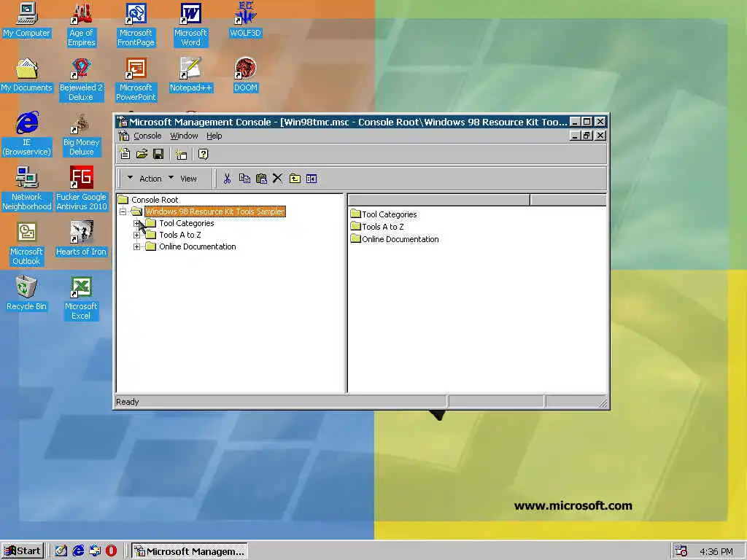Screen dimensions: 747x560
Task: Select Microsoft PowerPoint desktop shortcut
Action: (136, 79)
